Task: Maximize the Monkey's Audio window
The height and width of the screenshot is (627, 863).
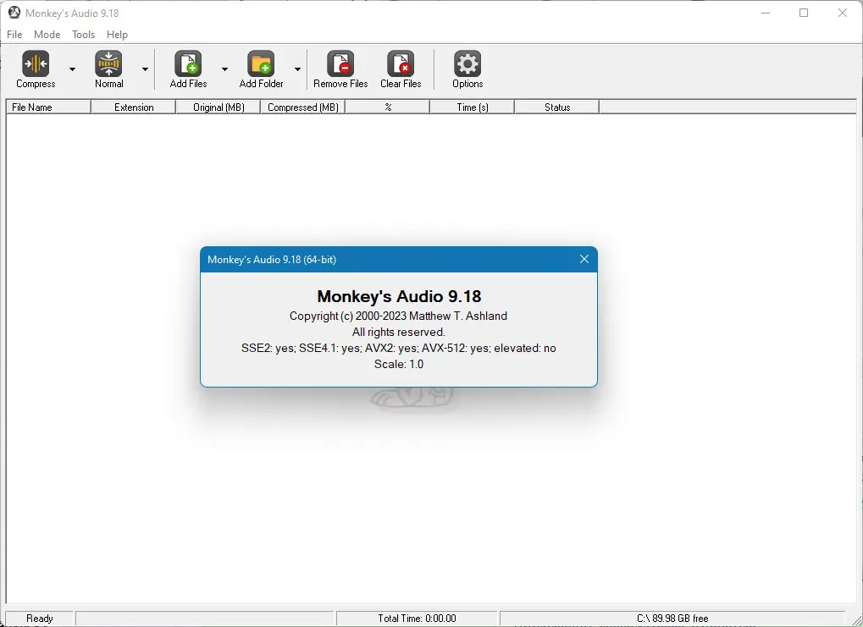Action: tap(804, 13)
